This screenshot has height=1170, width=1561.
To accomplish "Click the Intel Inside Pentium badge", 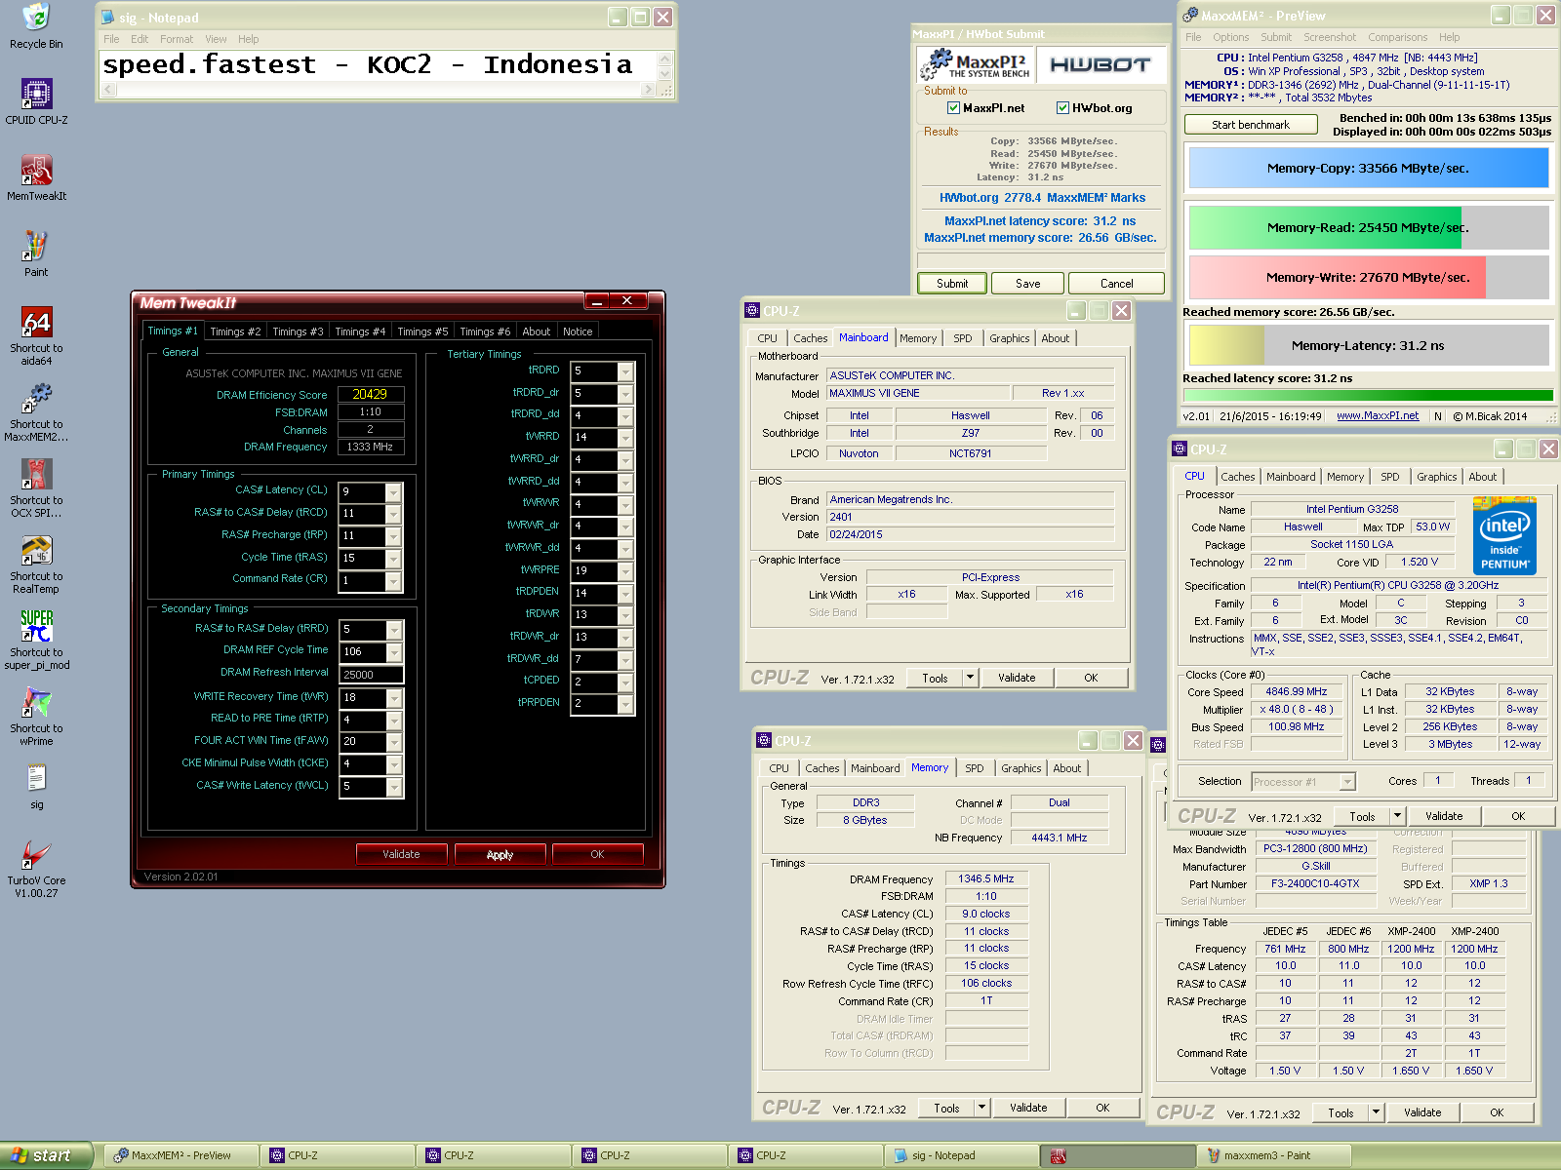I will tap(1504, 535).
